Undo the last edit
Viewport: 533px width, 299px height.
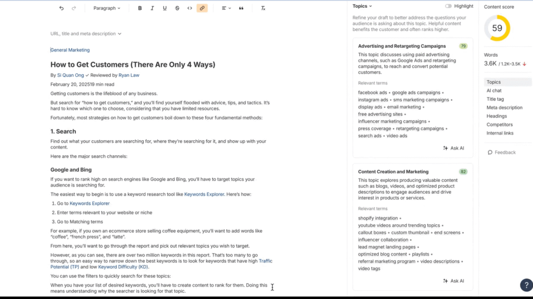pos(61,8)
